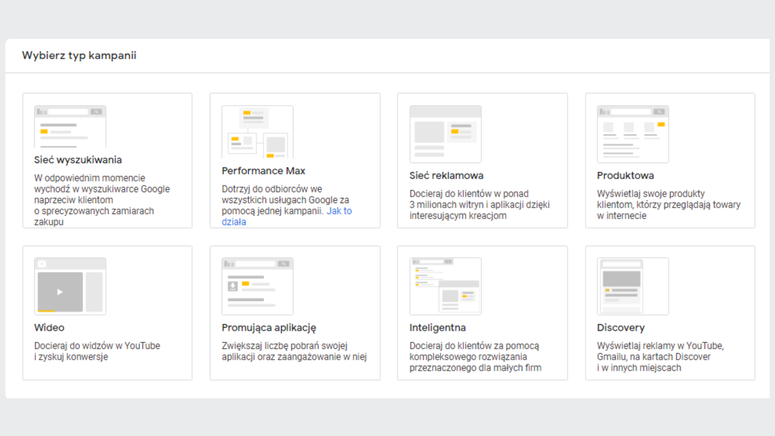Click the 'Wybierz typ kampanii' heading
Screen dimensions: 775x436
[x=79, y=55]
